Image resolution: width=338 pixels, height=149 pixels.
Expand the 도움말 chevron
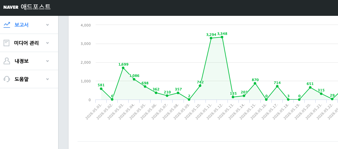(48, 79)
